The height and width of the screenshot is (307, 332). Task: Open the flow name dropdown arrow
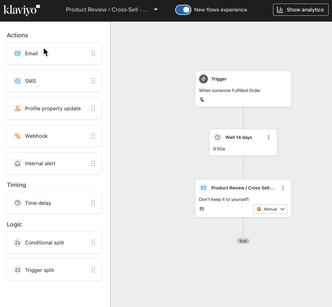click(156, 10)
